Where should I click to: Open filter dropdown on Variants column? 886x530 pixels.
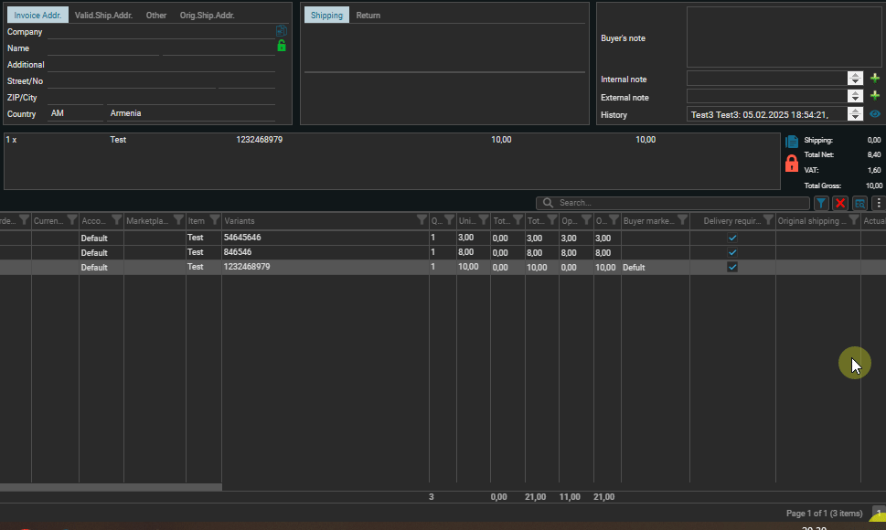(x=422, y=220)
